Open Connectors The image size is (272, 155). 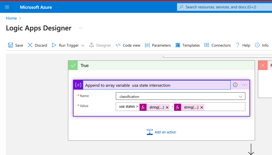click(x=217, y=45)
